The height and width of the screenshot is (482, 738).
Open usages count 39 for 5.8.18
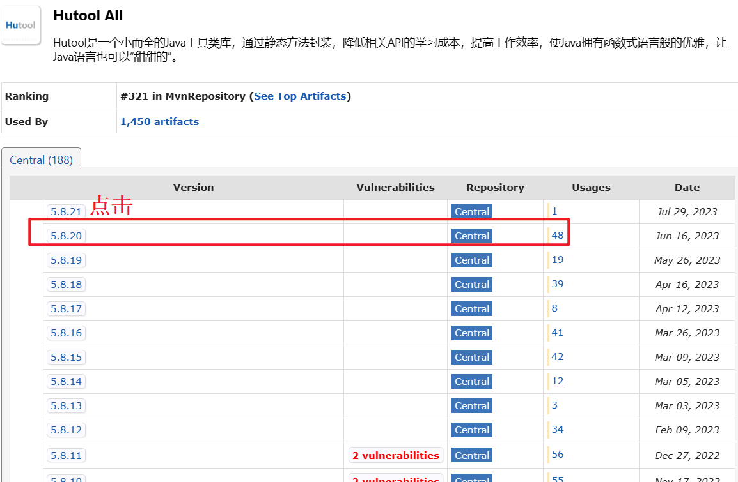coord(557,283)
